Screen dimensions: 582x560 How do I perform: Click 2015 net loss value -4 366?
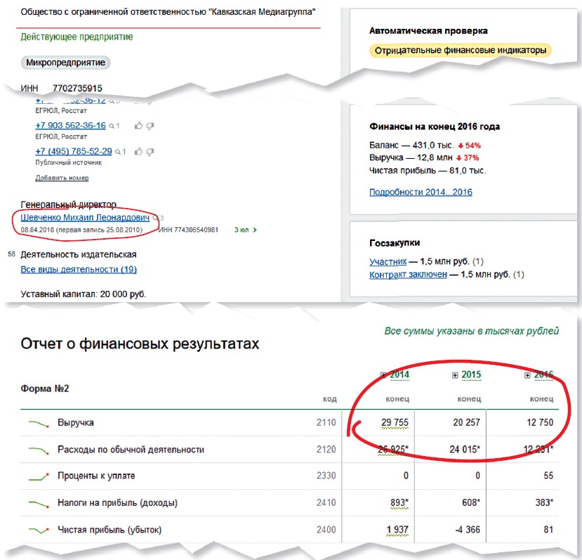point(468,530)
